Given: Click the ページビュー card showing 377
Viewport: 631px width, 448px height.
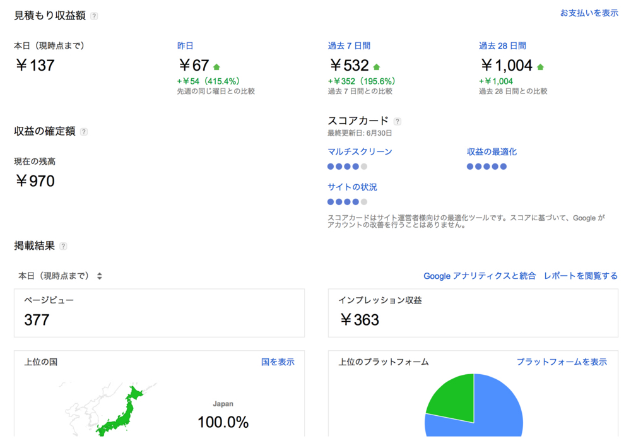Looking at the screenshot, I should click(159, 312).
